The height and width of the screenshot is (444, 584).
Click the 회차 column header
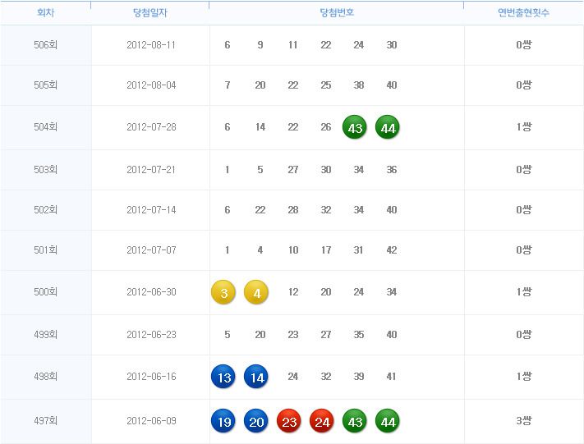(x=45, y=12)
